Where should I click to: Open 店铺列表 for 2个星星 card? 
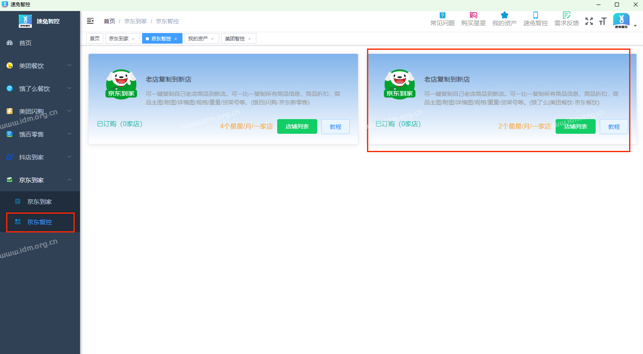(x=576, y=126)
